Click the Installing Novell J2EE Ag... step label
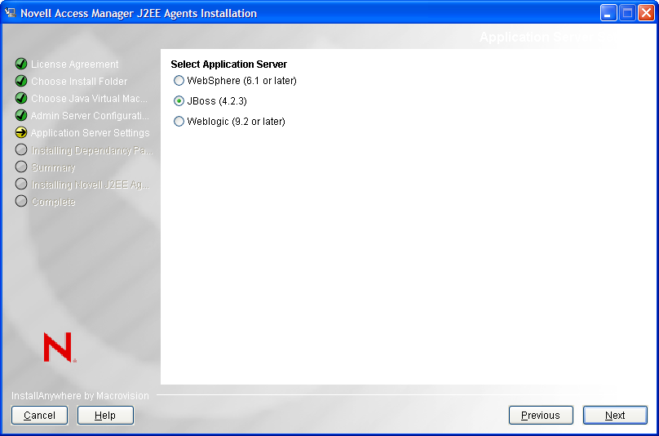The image size is (659, 436). click(x=91, y=185)
